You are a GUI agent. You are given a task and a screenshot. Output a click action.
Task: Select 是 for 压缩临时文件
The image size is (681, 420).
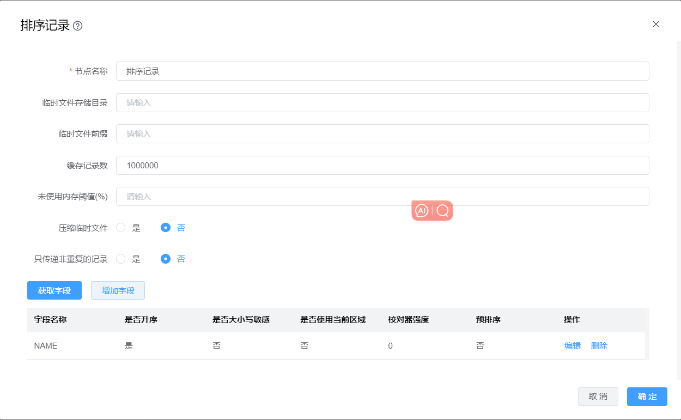[x=121, y=228]
